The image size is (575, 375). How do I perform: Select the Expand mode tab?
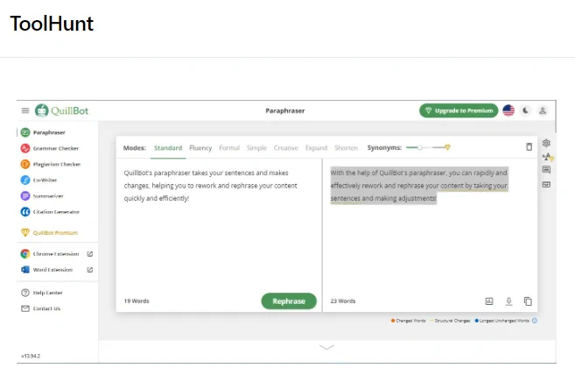click(x=316, y=148)
